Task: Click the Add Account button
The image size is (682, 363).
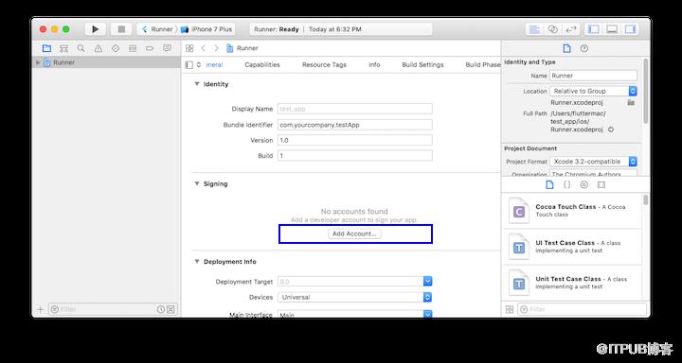Action: coord(354,233)
